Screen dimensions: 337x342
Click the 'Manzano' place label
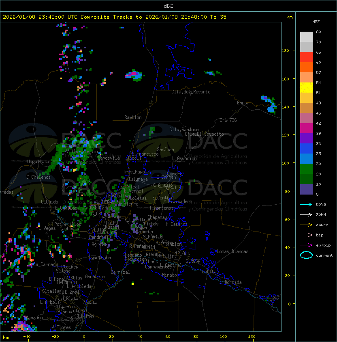click(34, 318)
